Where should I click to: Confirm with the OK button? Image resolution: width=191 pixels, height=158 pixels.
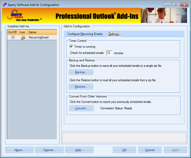(124, 150)
